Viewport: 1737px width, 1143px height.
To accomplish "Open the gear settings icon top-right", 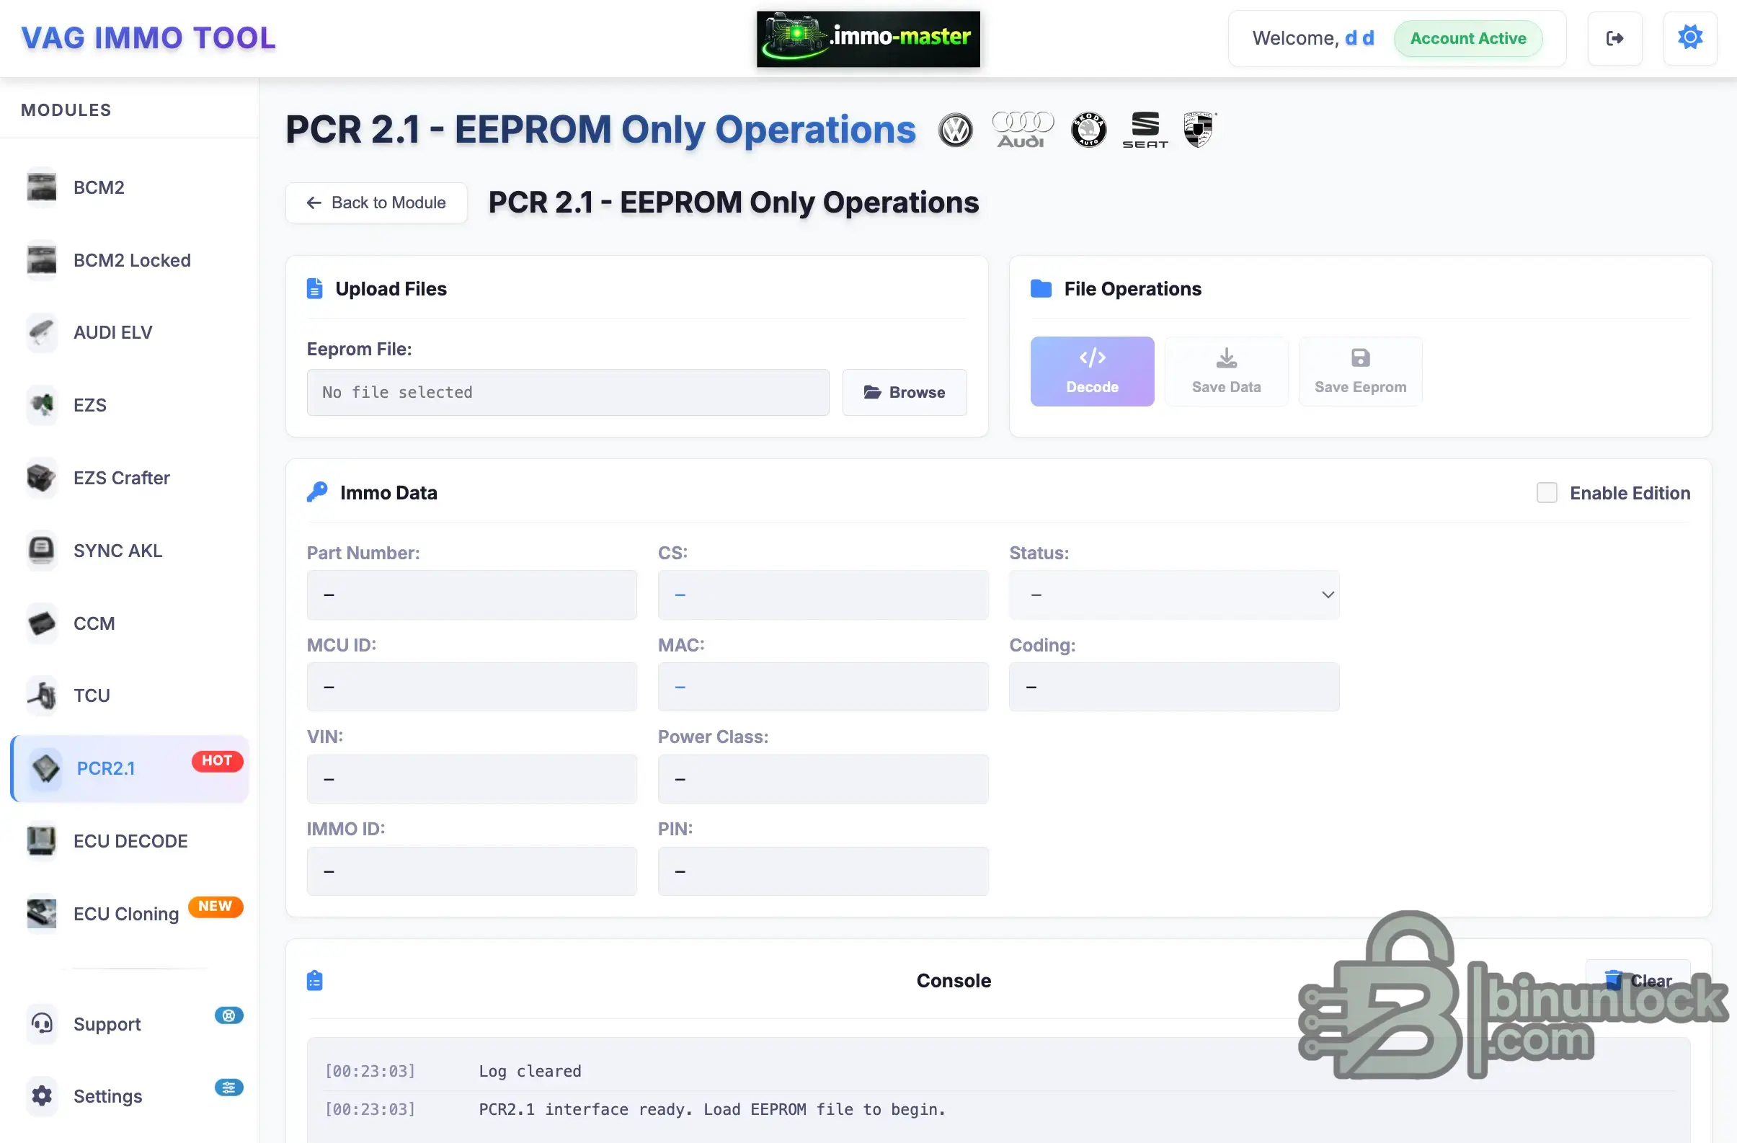I will tap(1689, 38).
